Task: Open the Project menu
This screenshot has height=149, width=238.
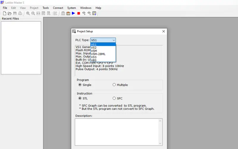Action: coord(34,8)
